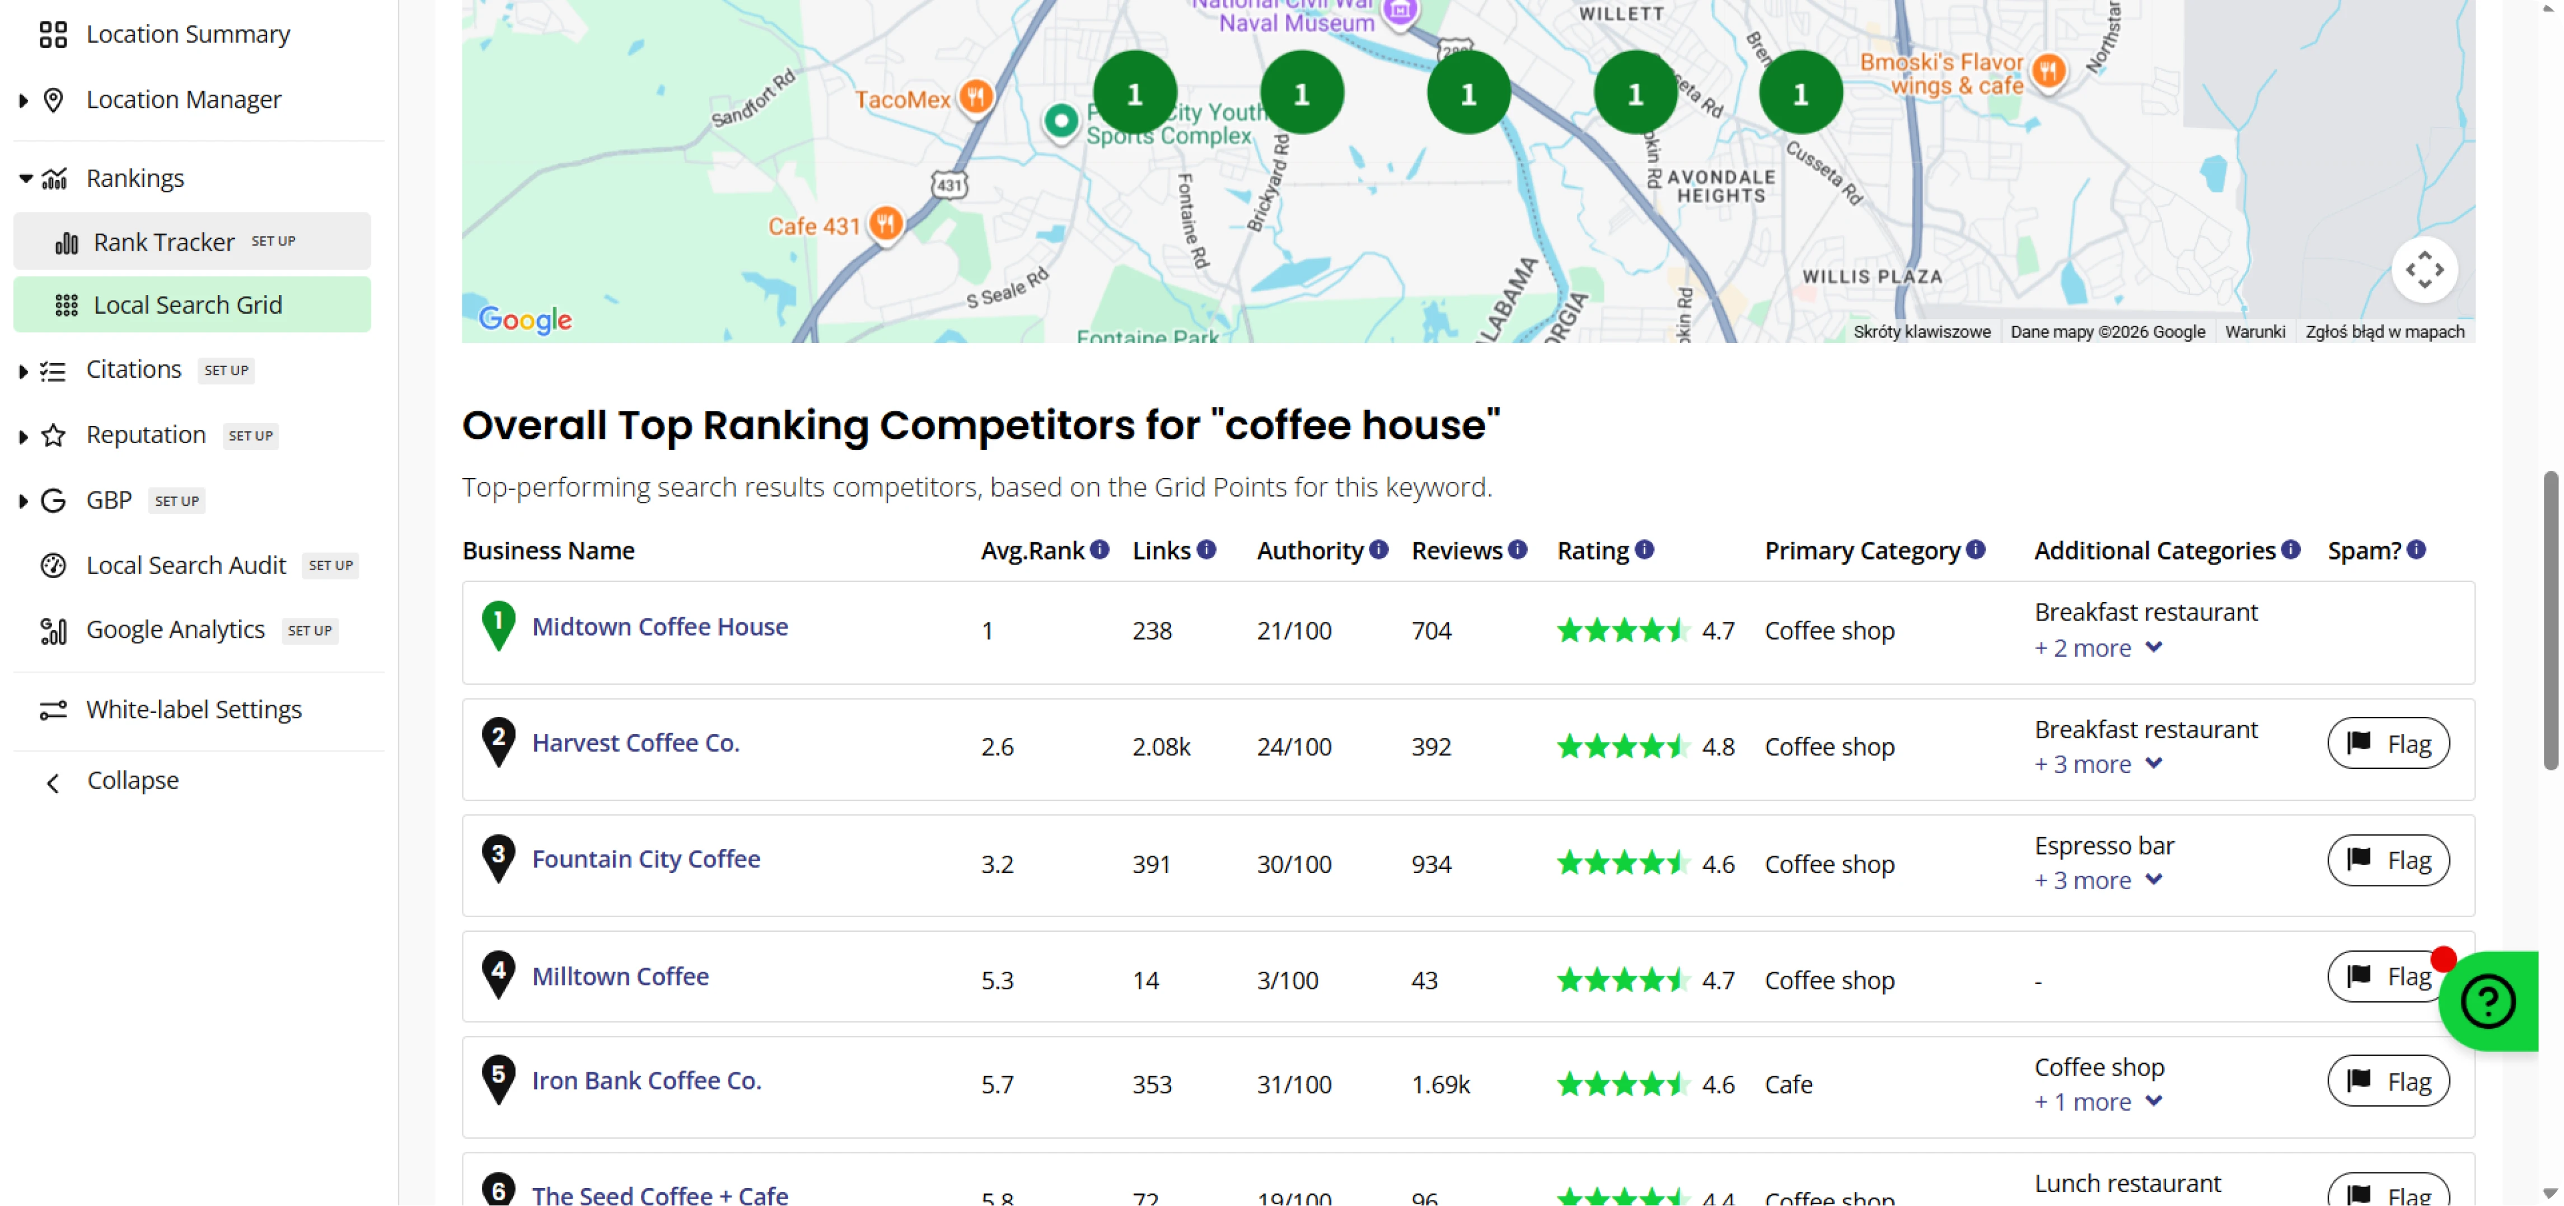Screen dimensions: 2564x1206
Task: Open the Reputation menu item
Action: point(146,434)
